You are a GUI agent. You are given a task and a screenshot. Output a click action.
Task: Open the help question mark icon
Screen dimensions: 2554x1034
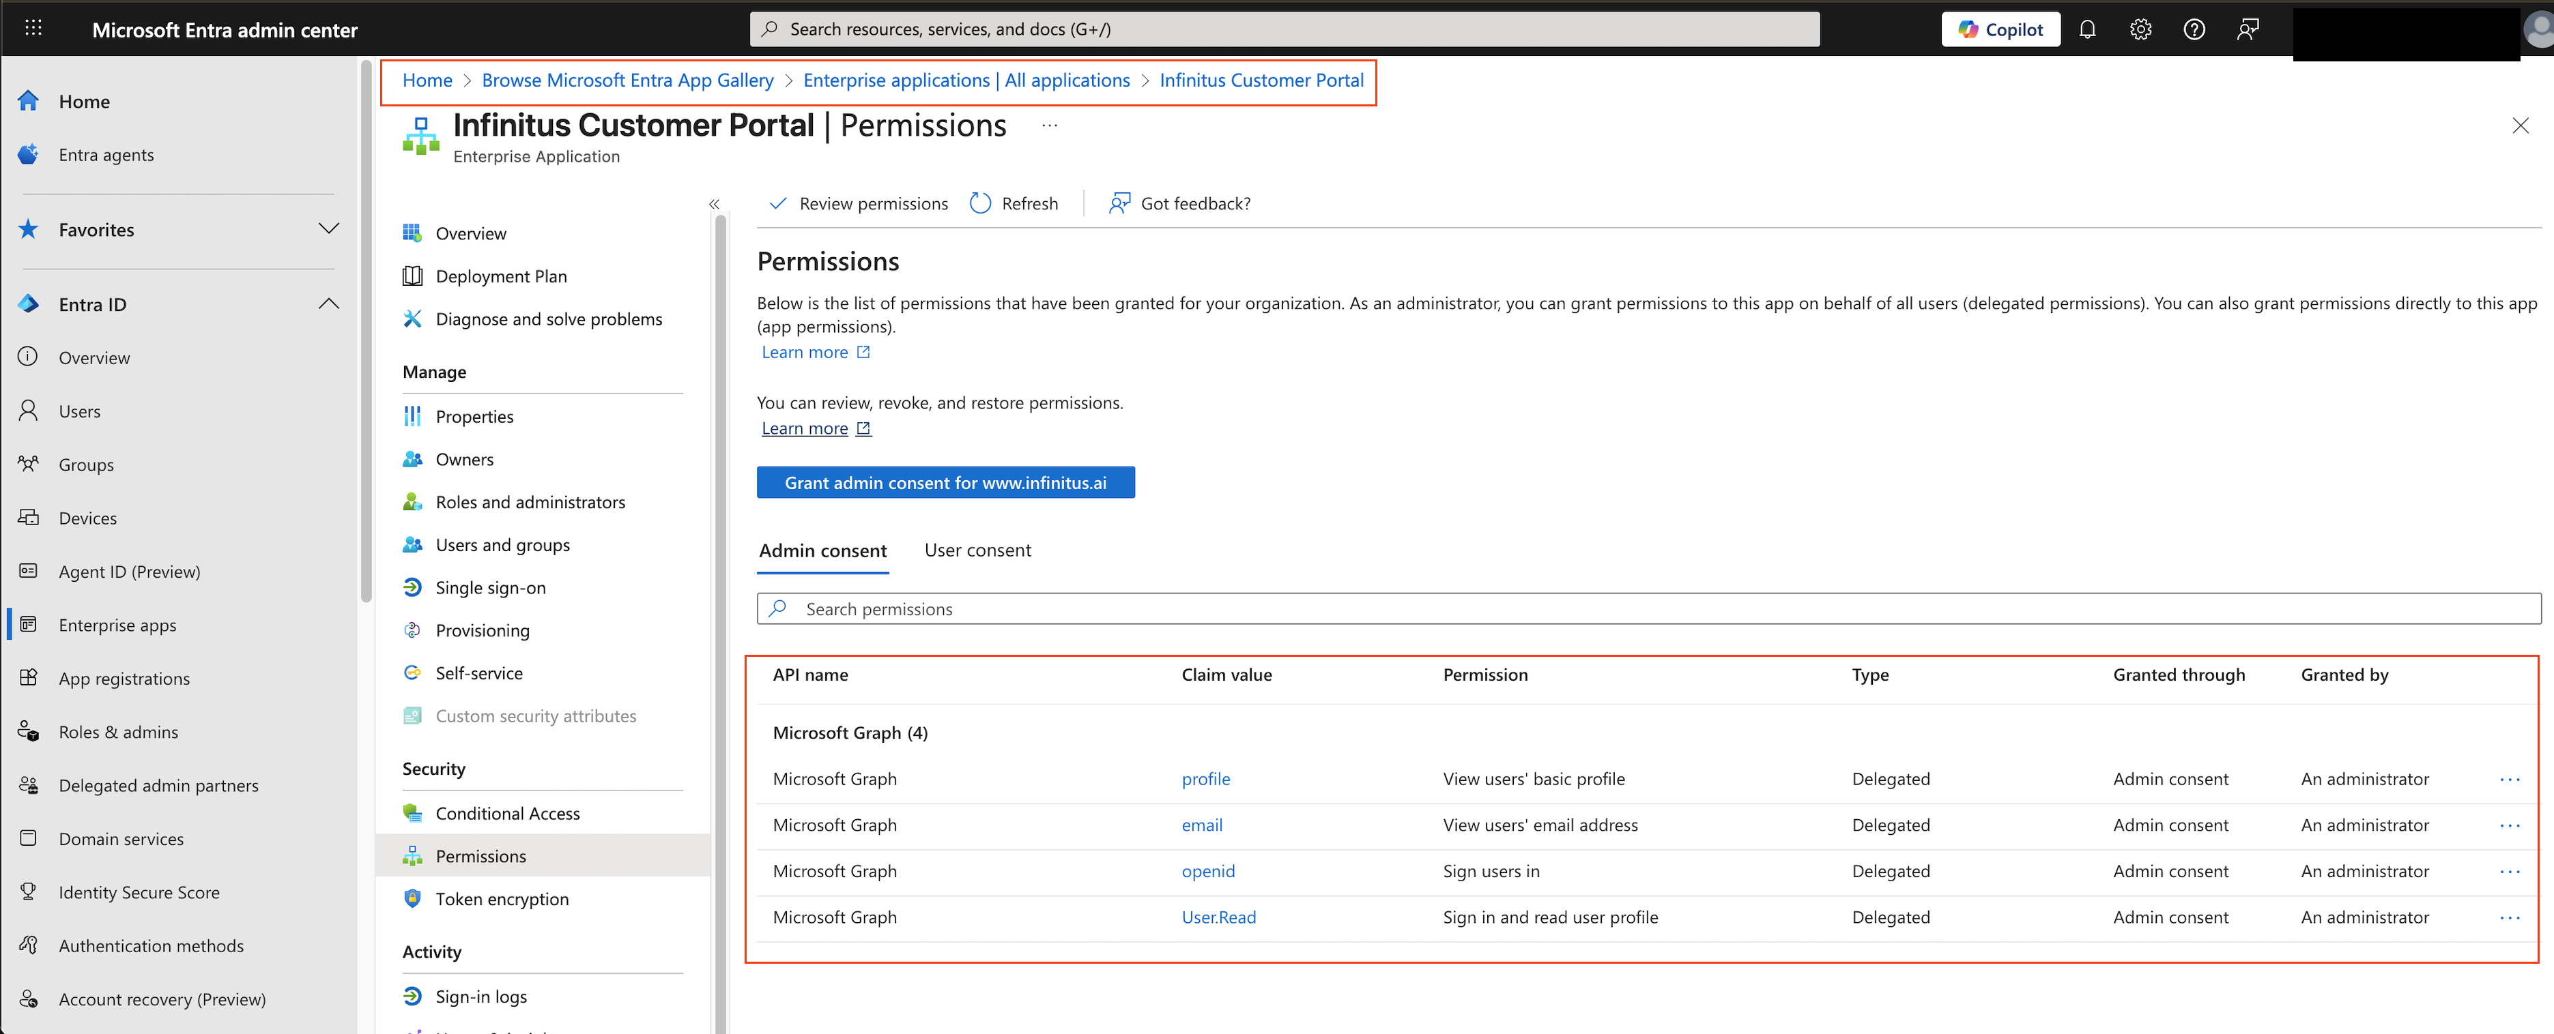pos(2194,30)
